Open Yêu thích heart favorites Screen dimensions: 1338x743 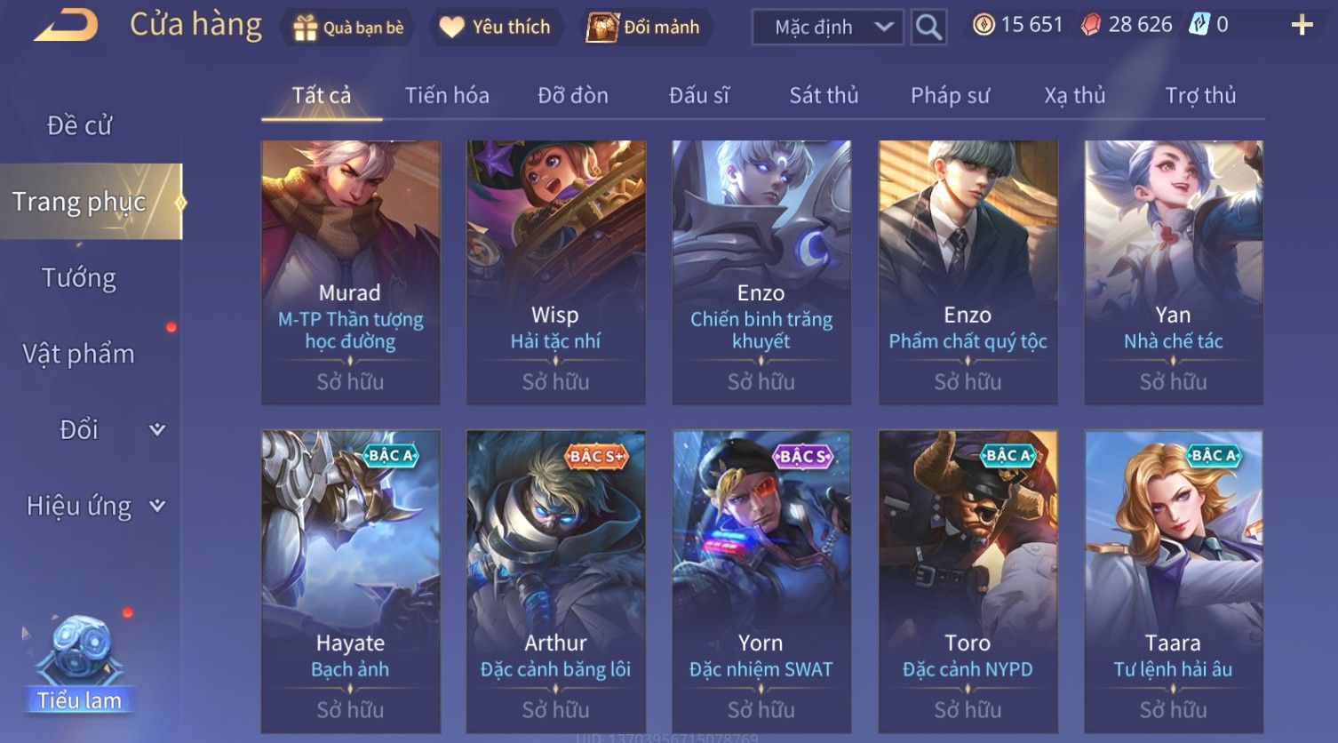pyautogui.click(x=496, y=28)
